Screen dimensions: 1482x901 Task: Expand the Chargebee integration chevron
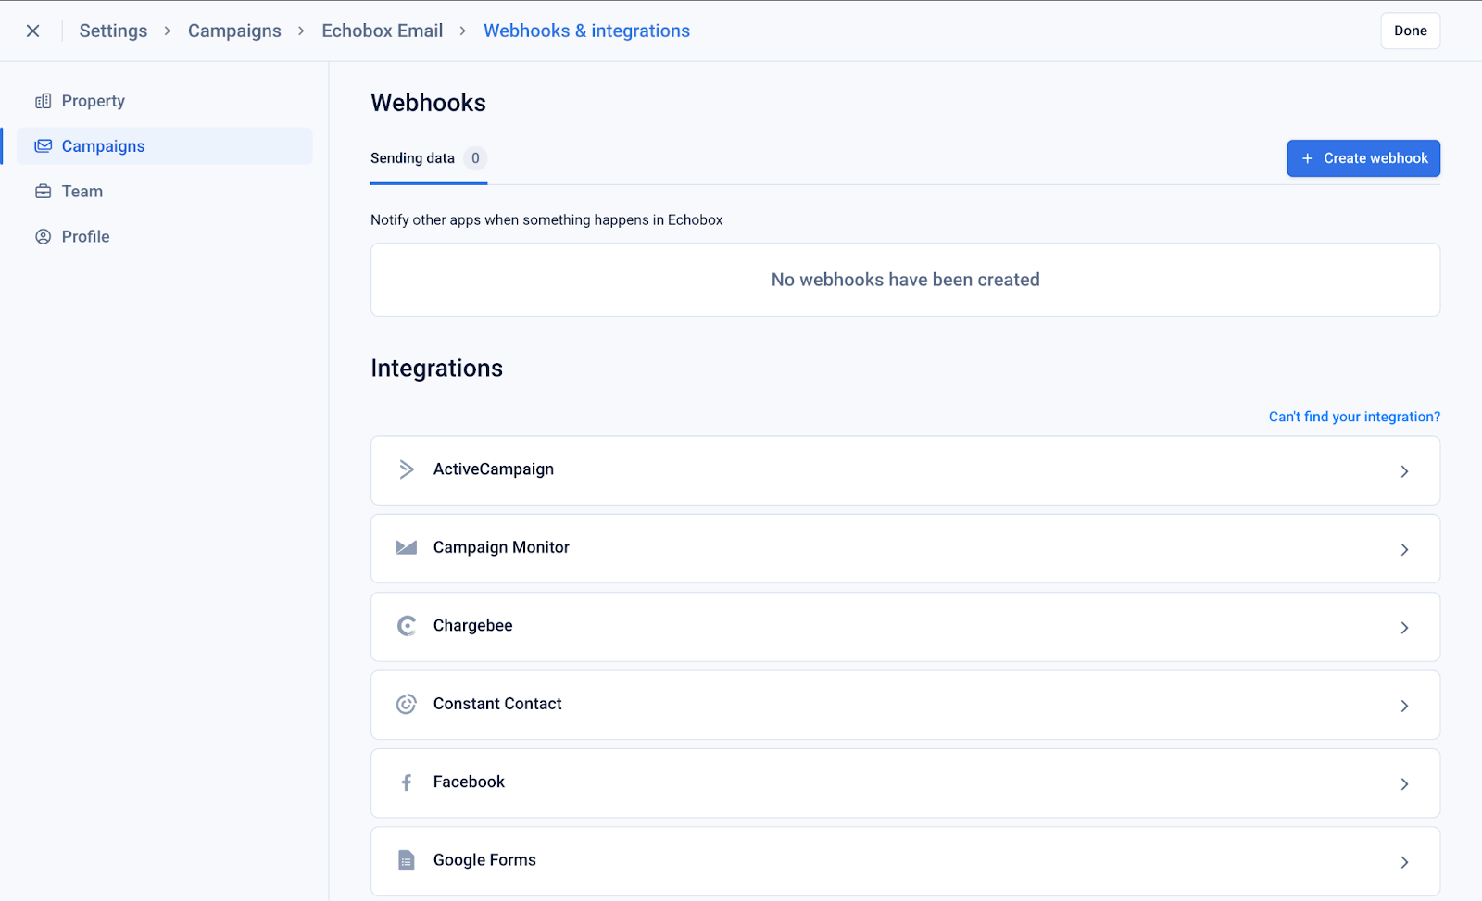(1404, 628)
